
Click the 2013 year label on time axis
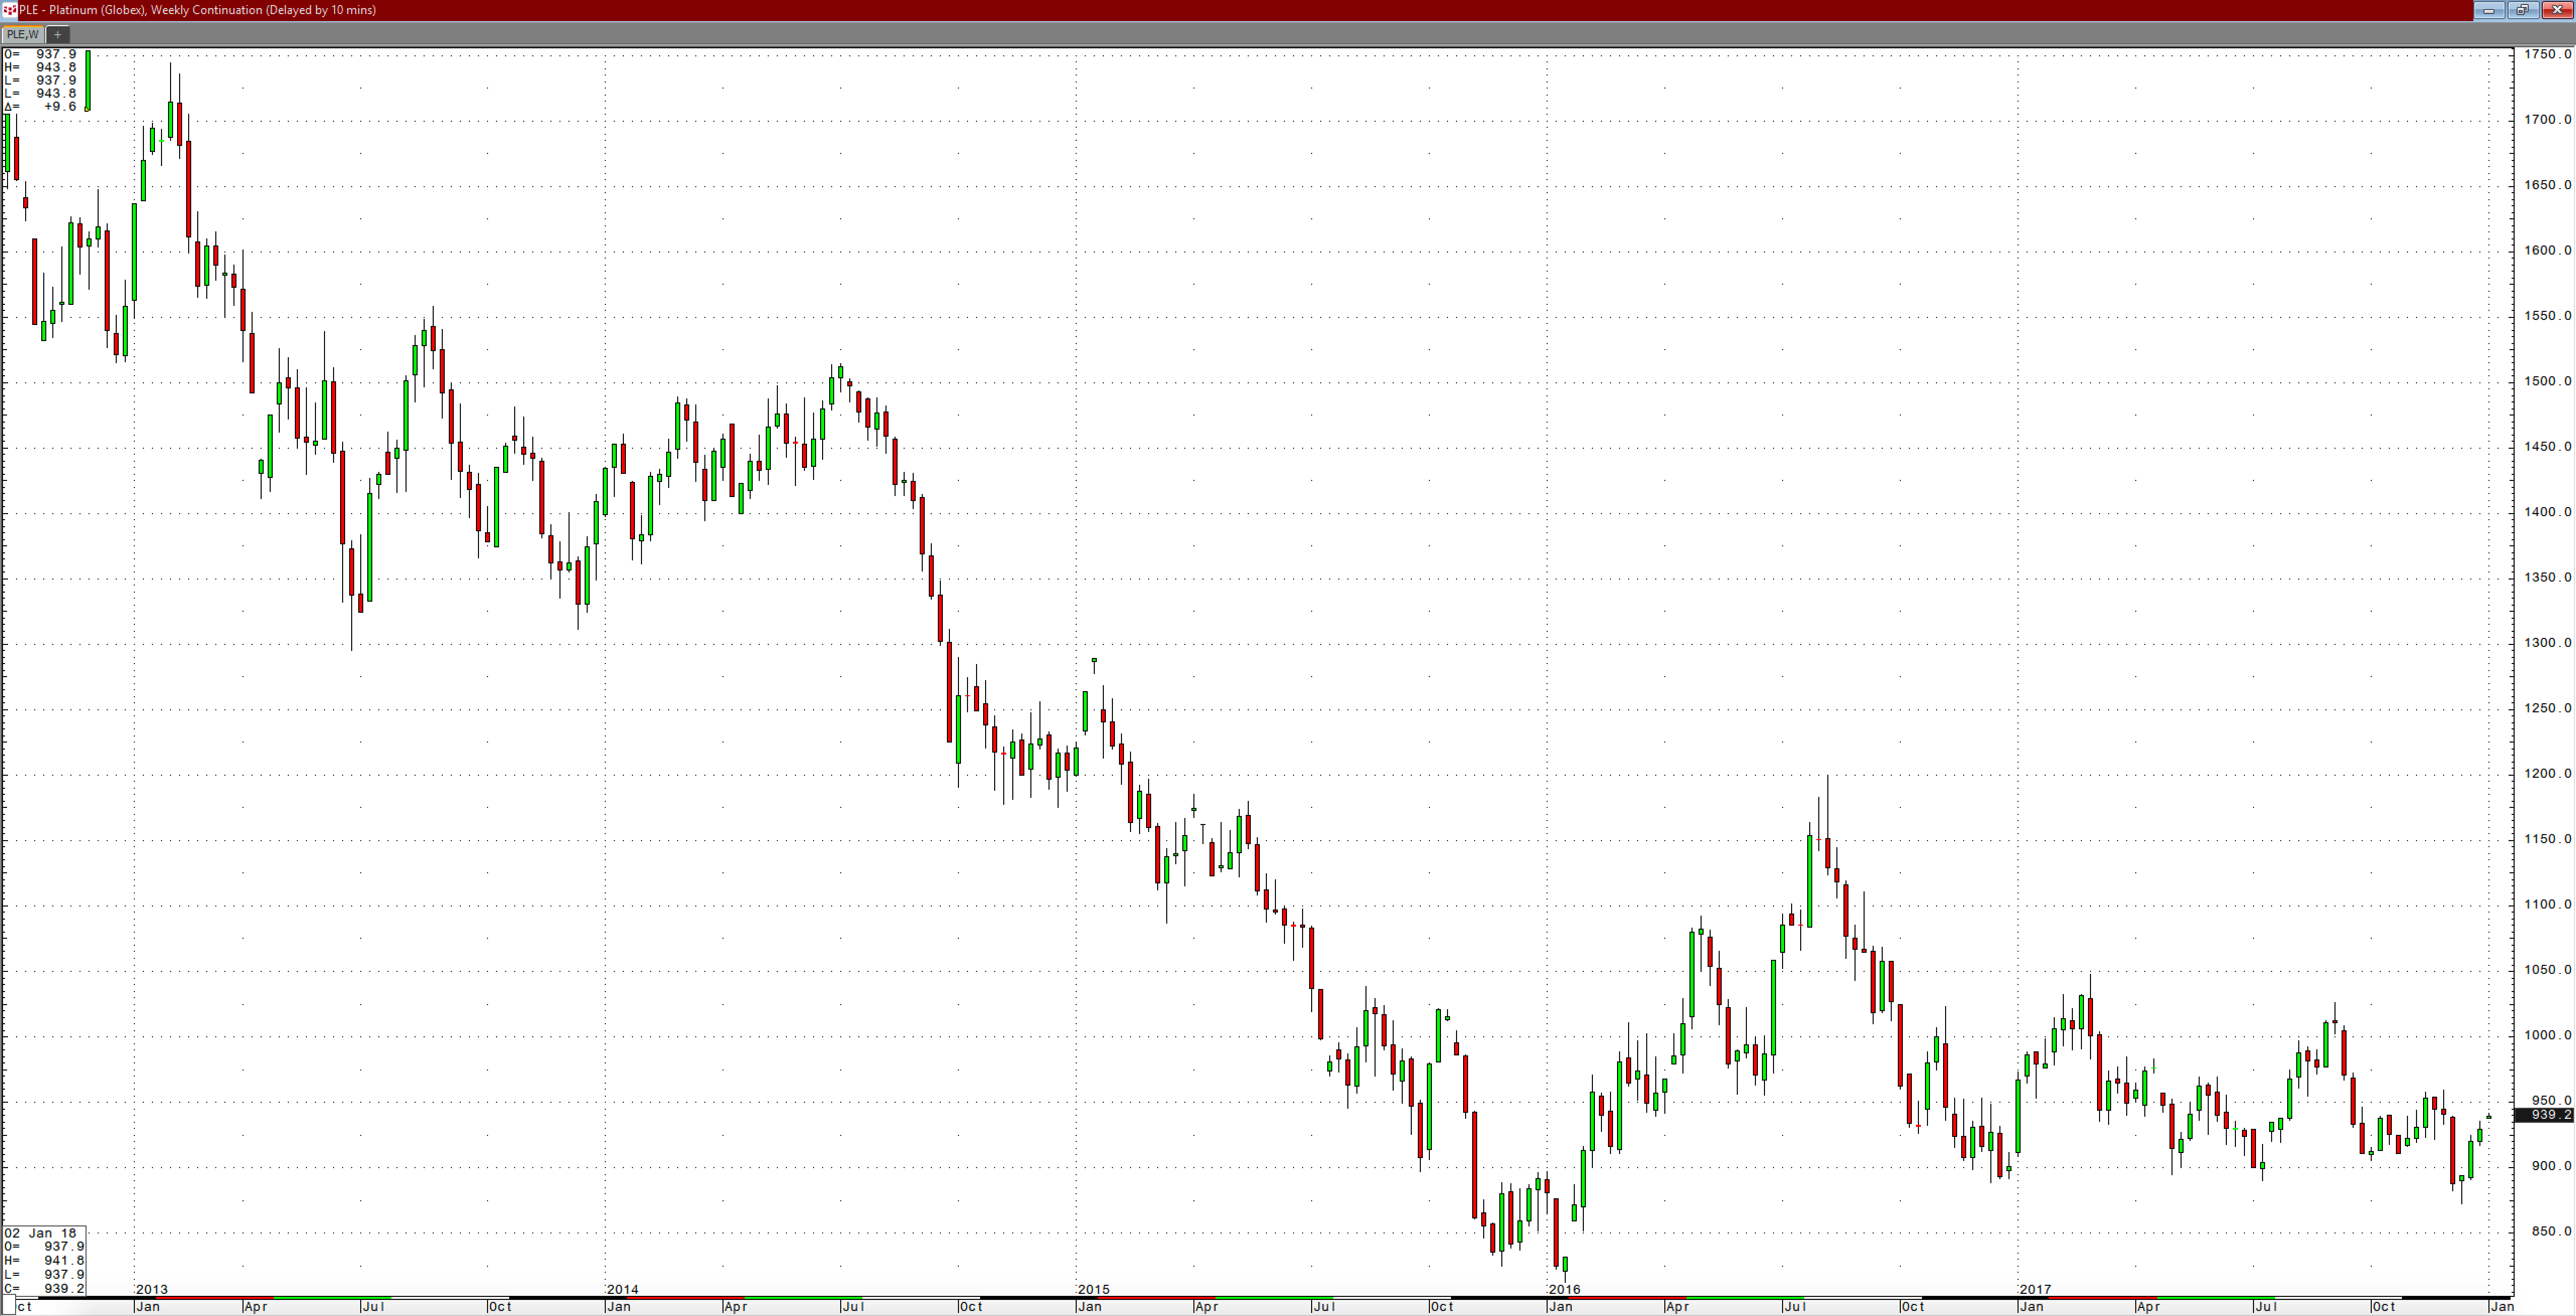point(152,1290)
